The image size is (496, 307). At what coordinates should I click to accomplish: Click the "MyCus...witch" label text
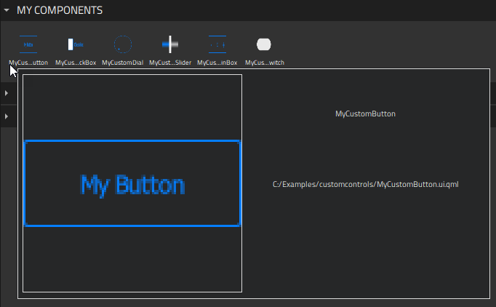tap(265, 63)
